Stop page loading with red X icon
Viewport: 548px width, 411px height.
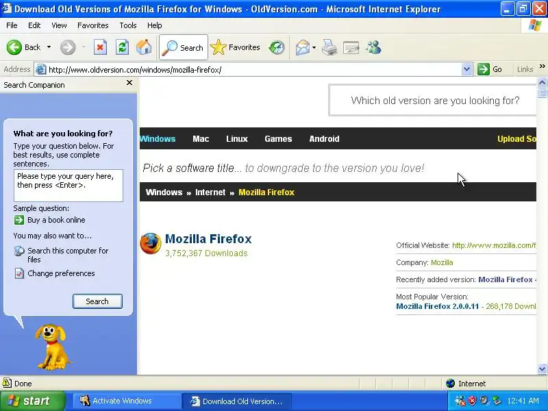pyautogui.click(x=100, y=47)
